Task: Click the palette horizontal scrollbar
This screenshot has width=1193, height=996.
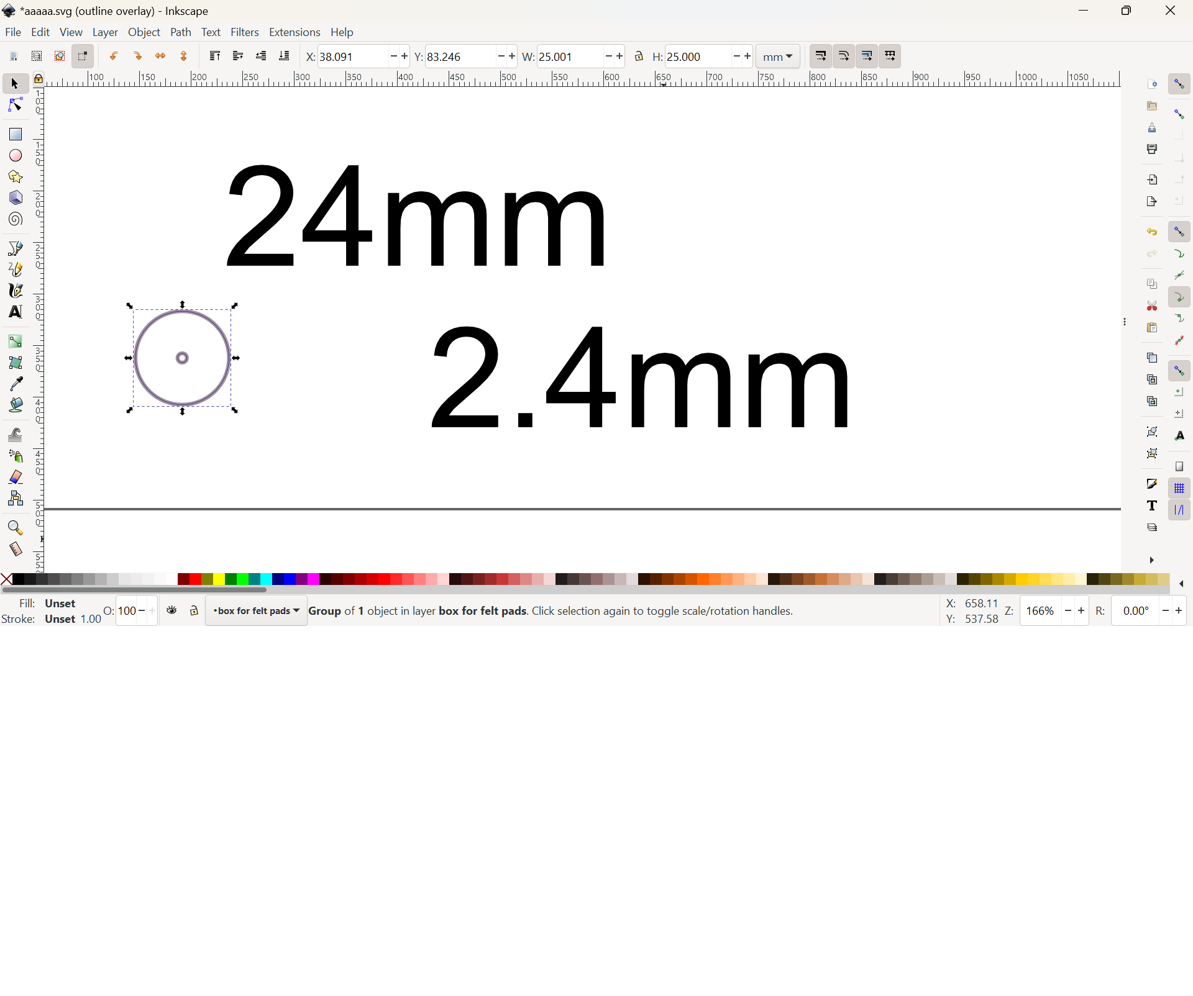Action: [x=134, y=589]
